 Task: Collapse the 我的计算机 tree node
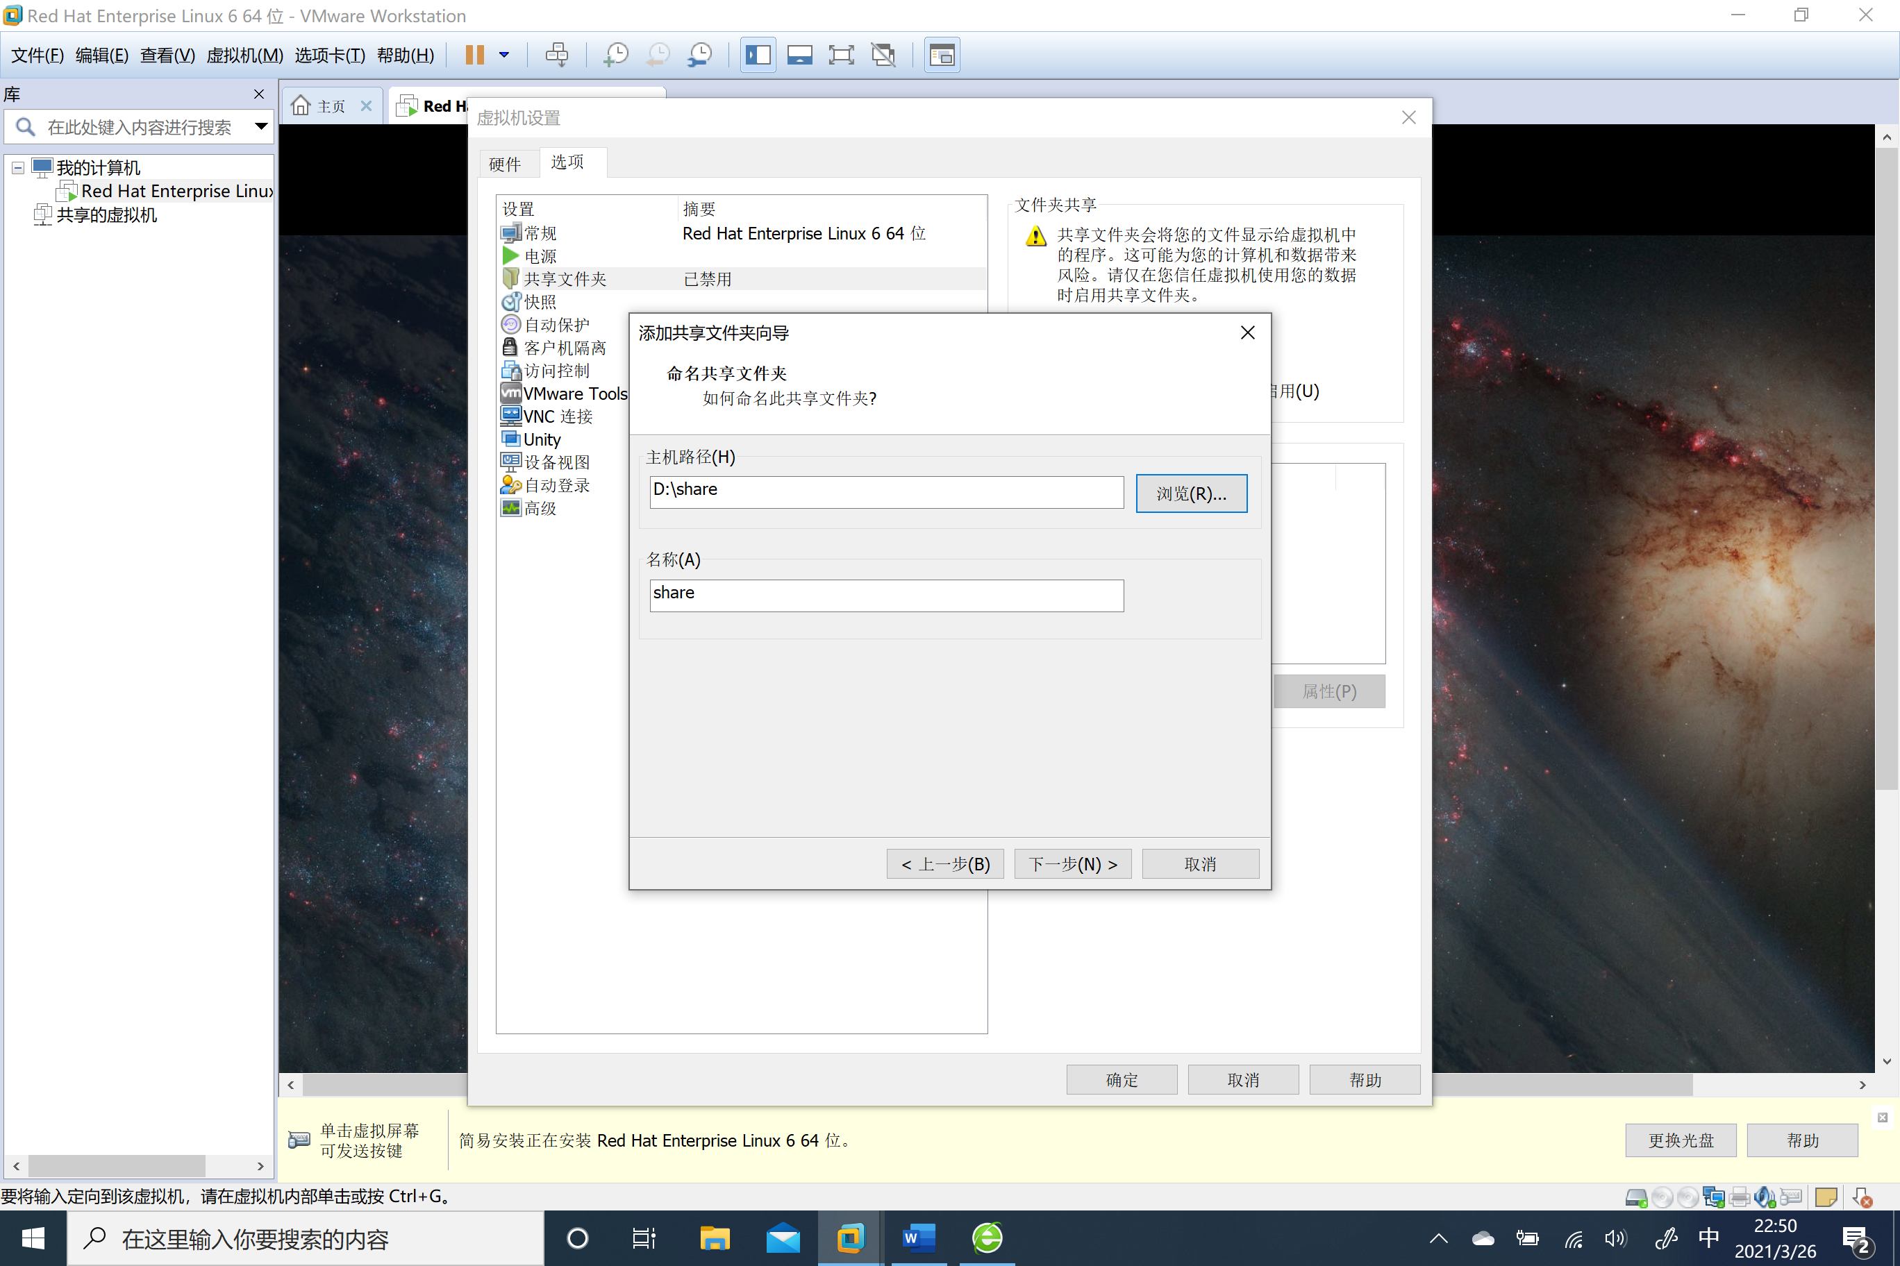click(18, 168)
